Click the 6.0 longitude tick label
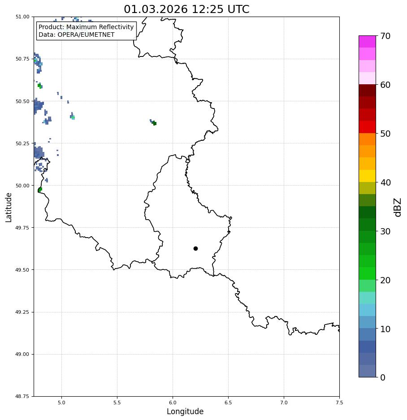The height and width of the screenshot is (420, 407). 173,403
